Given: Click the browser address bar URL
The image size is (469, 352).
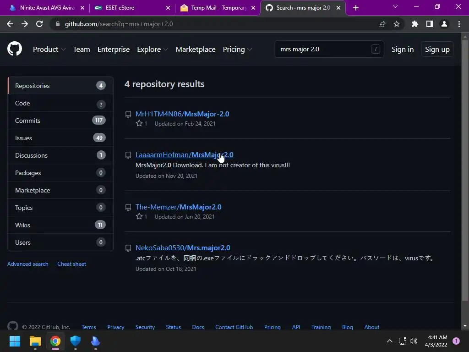Looking at the screenshot, I should 119,24.
